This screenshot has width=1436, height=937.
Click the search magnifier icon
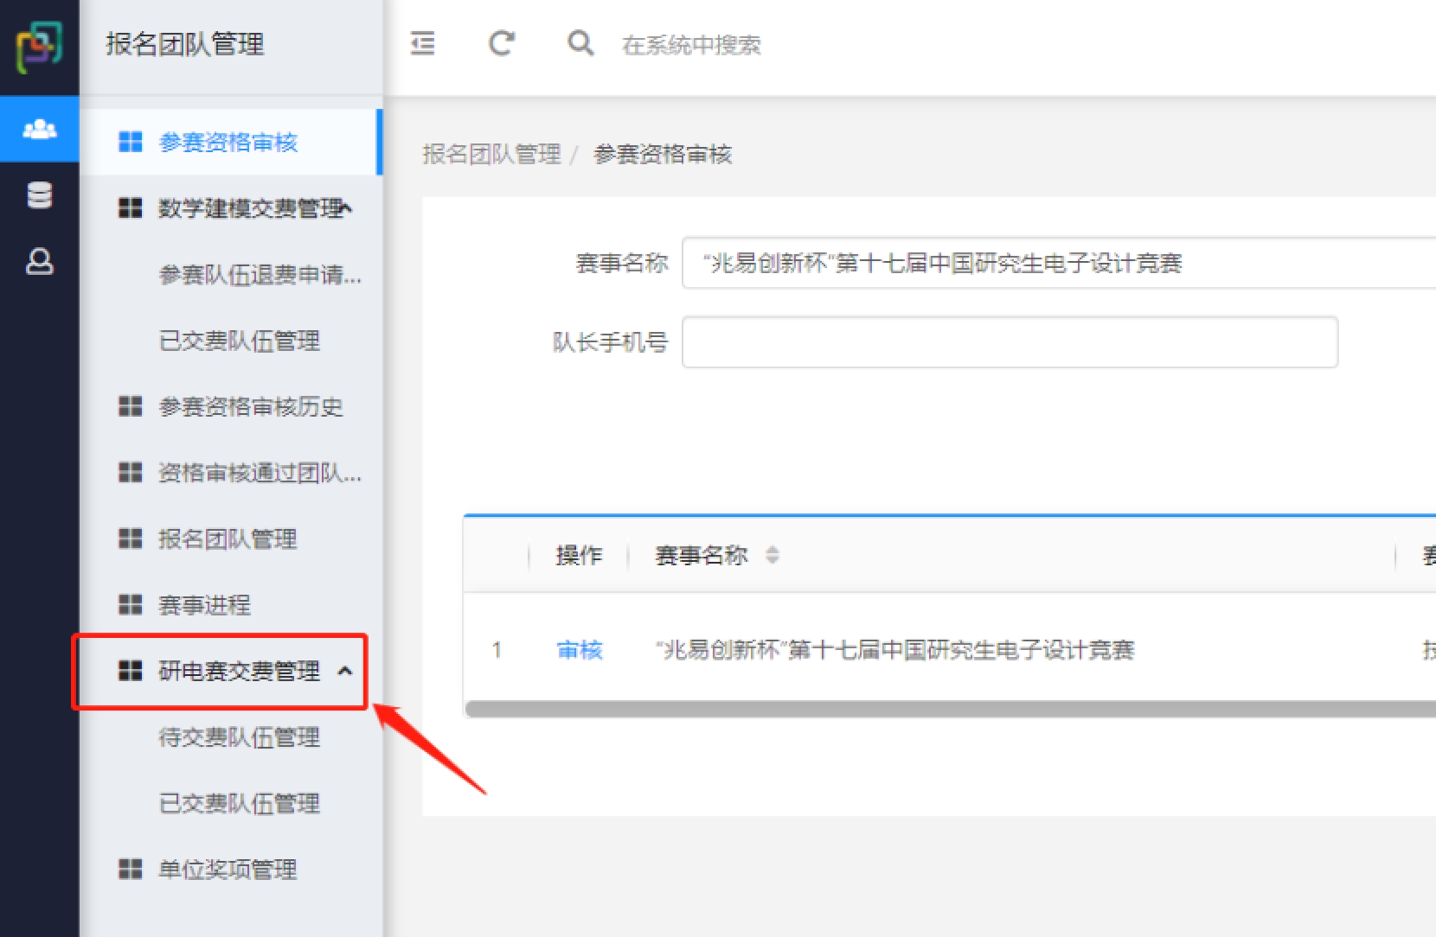click(x=580, y=43)
